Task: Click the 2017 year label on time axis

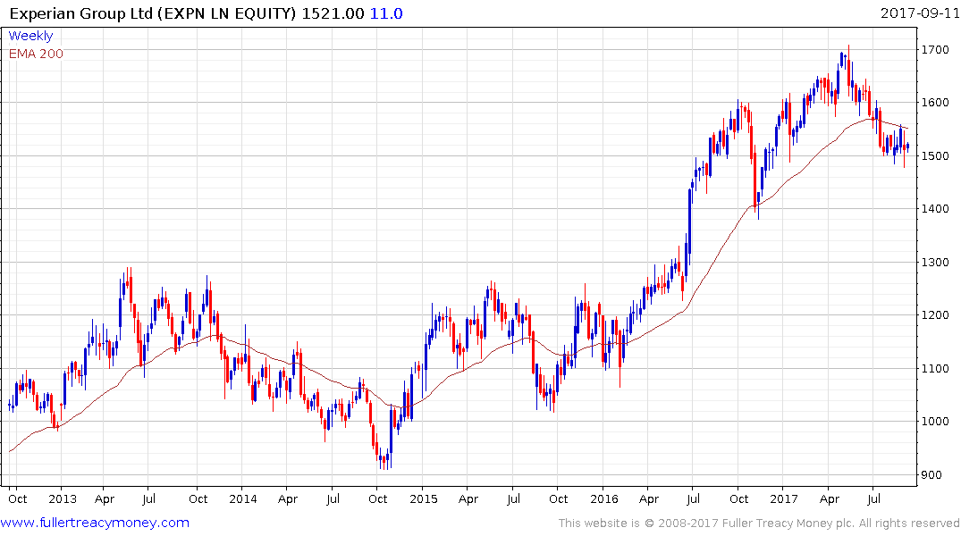Action: pos(784,498)
